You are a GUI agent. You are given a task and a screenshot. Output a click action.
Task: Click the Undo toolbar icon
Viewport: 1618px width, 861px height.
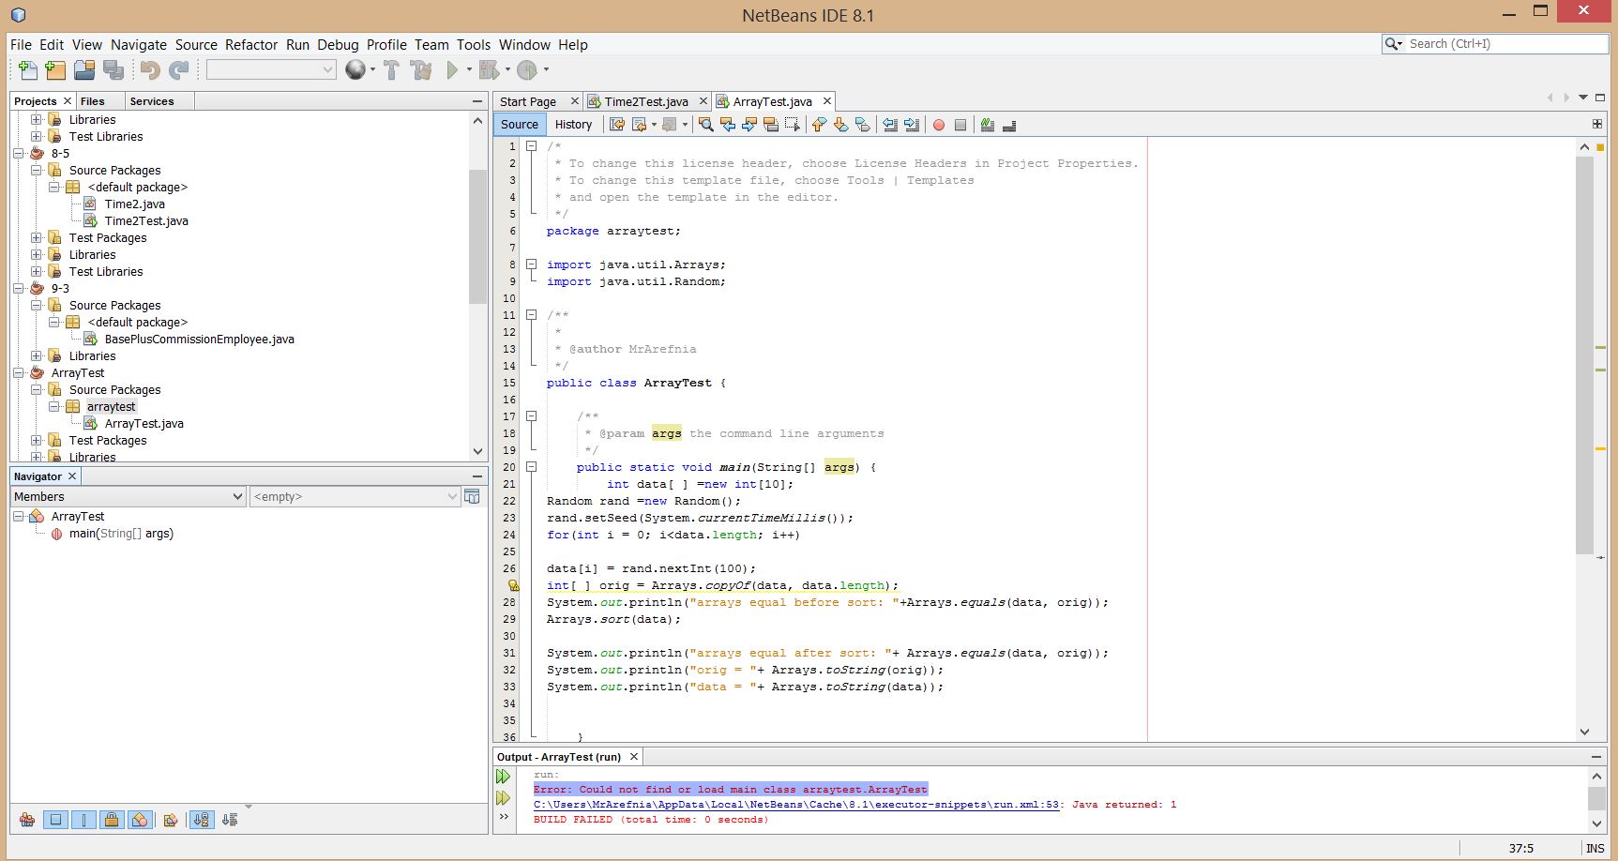150,70
